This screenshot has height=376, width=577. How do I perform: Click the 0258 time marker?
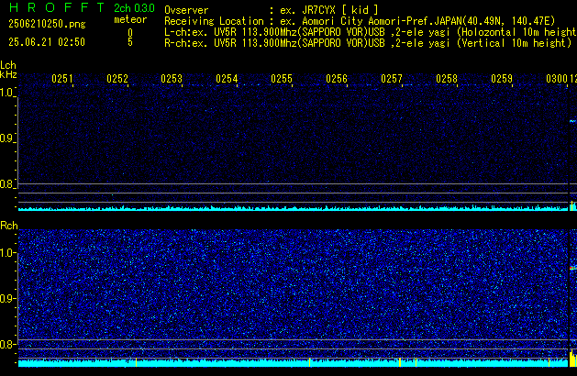(447, 79)
